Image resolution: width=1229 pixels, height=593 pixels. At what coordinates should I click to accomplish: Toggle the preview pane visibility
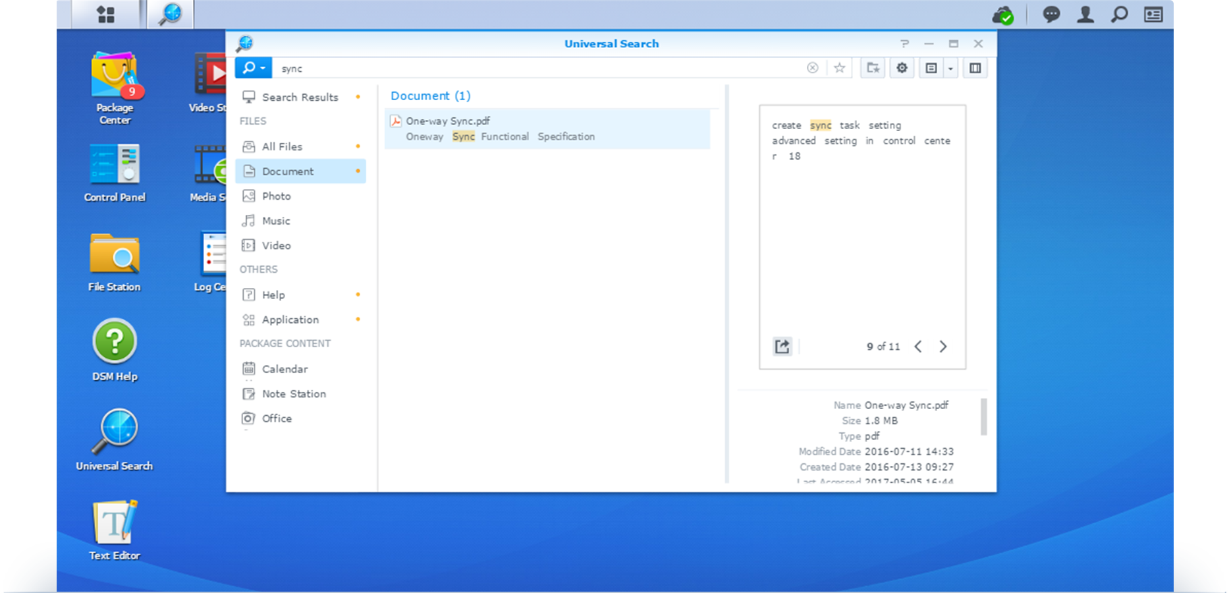975,68
